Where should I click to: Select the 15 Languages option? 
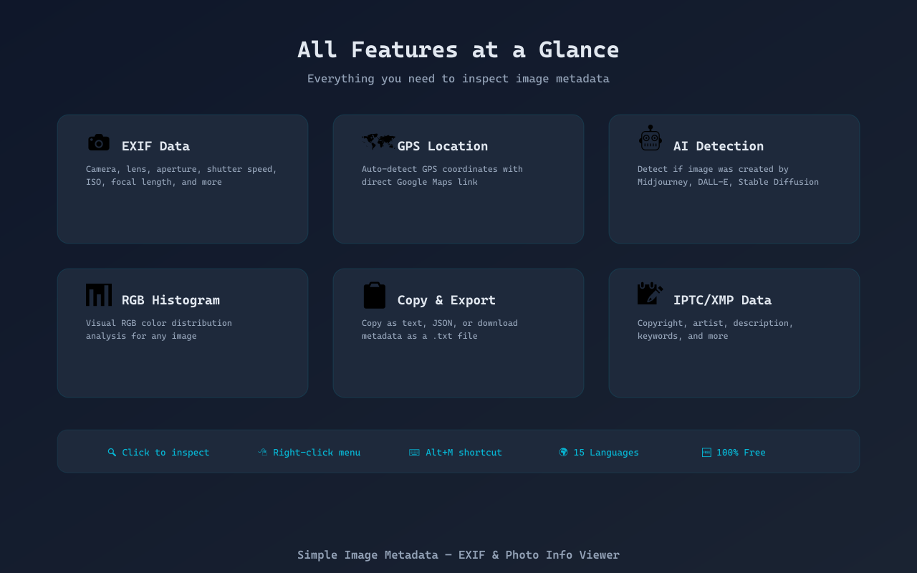point(605,452)
